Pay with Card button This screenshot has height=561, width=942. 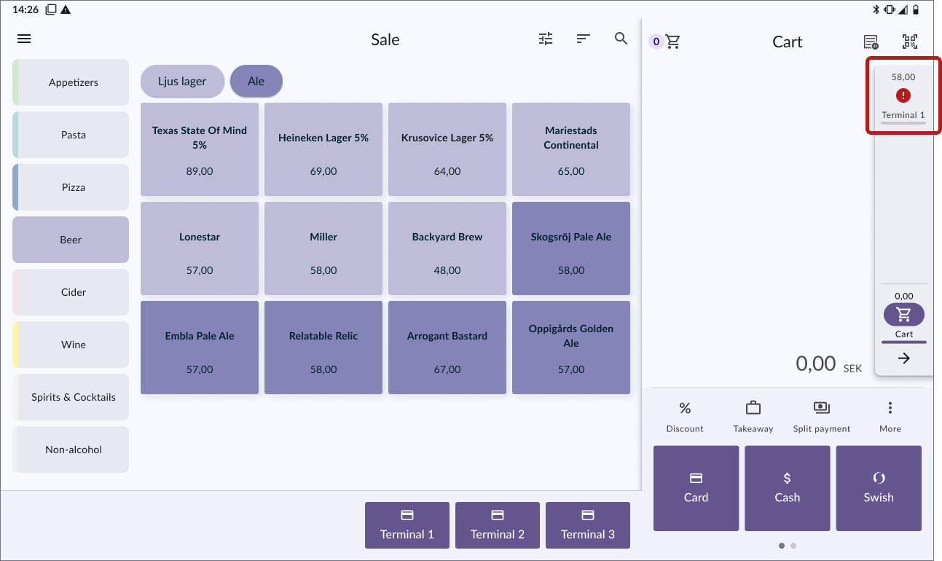696,488
